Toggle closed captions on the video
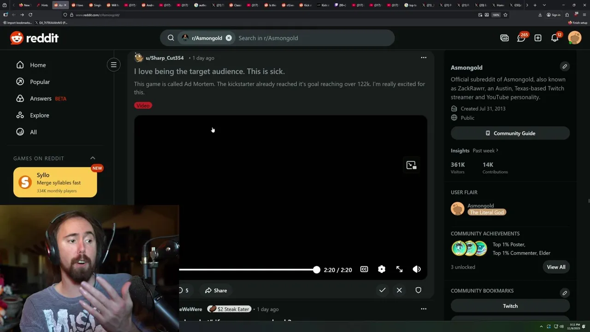590x332 pixels. pos(364,269)
